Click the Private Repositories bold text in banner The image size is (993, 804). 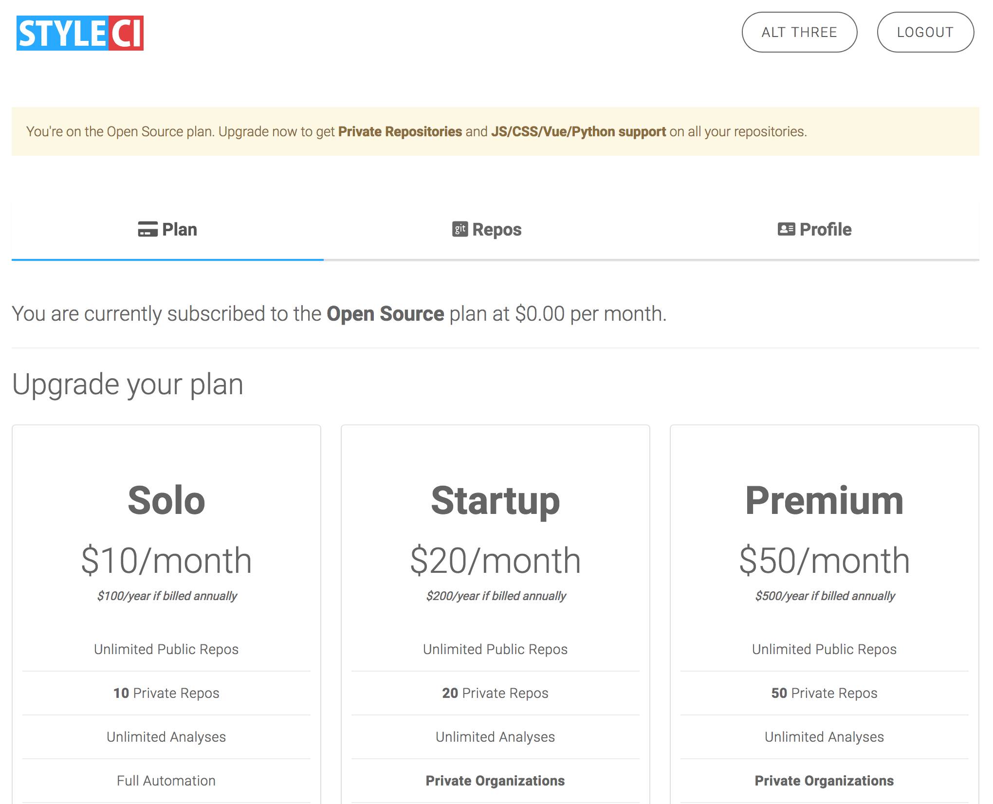pyautogui.click(x=400, y=131)
